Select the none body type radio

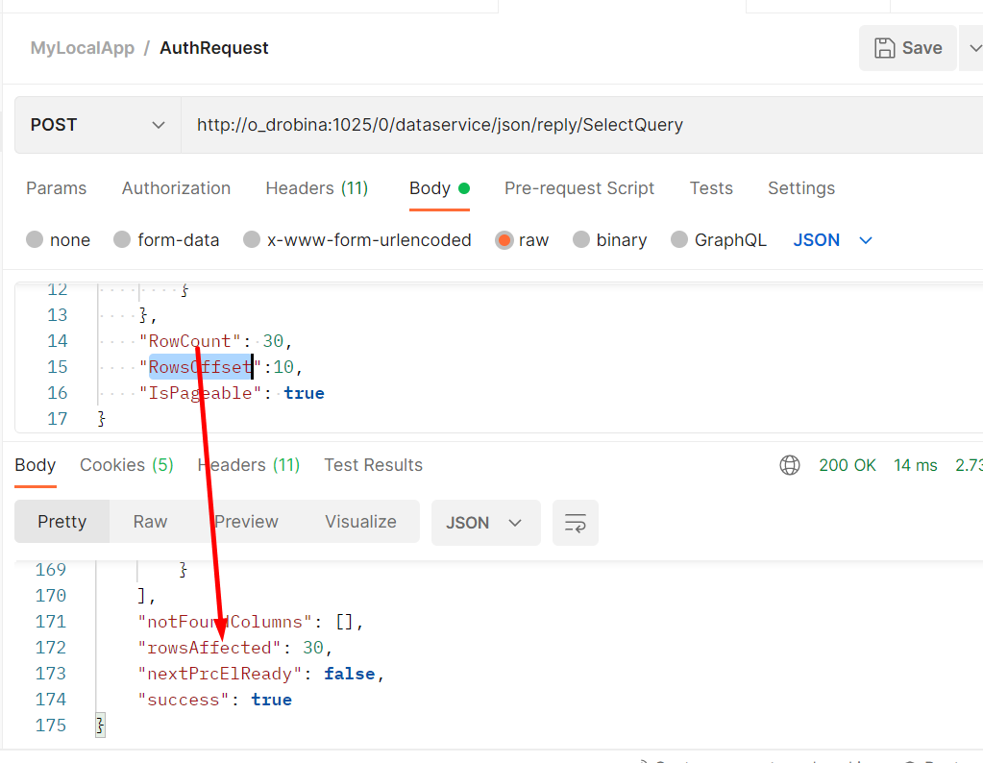(35, 239)
